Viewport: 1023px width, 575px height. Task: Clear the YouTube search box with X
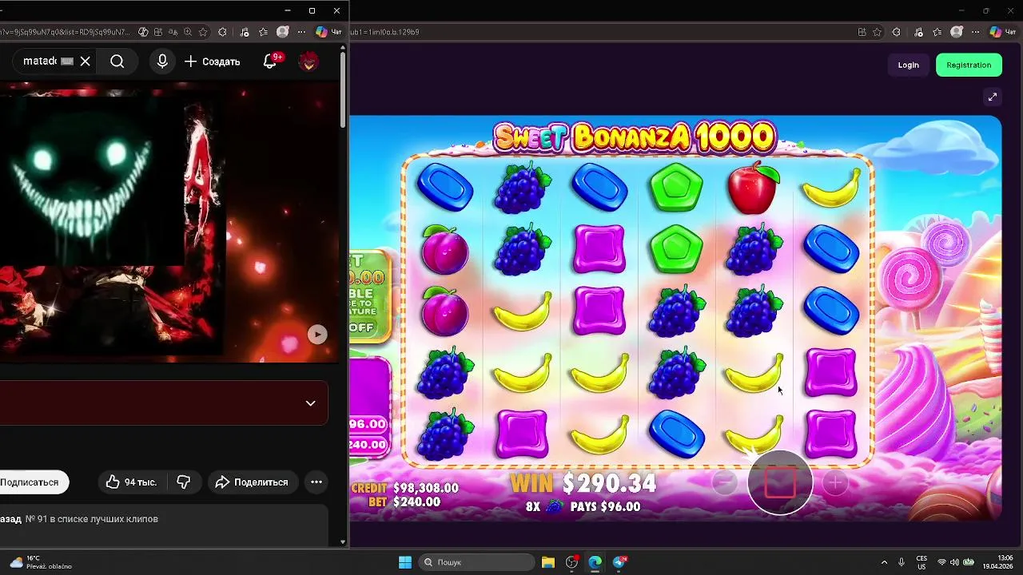click(x=85, y=61)
